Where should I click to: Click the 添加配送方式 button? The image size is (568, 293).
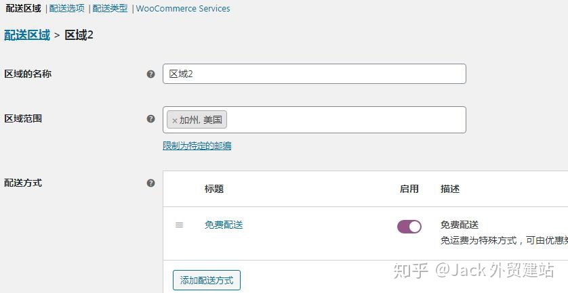click(207, 280)
